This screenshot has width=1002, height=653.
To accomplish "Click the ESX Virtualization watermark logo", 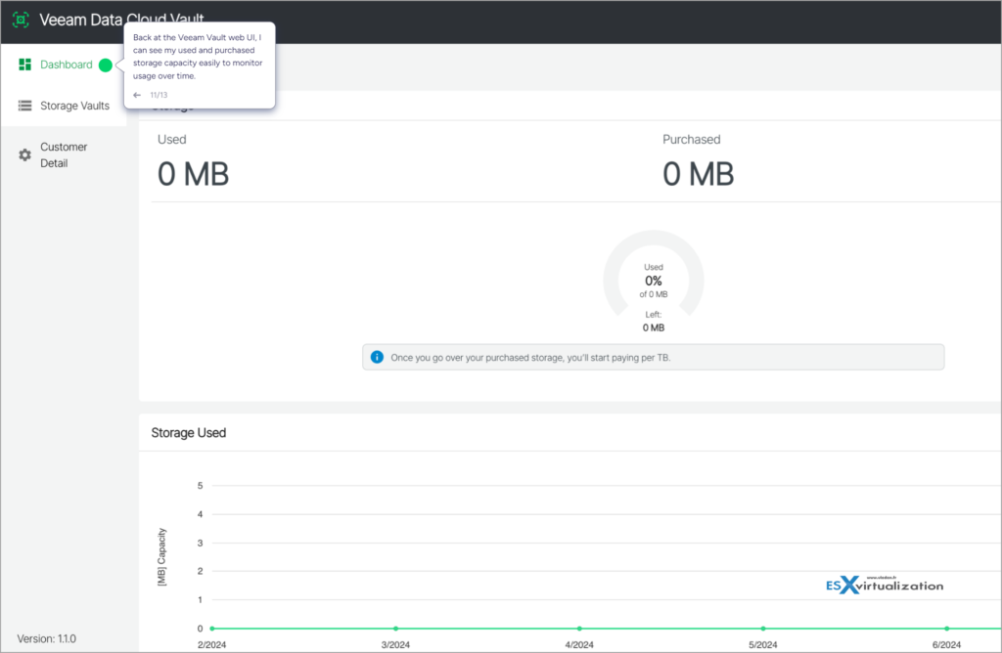I will (x=885, y=584).
